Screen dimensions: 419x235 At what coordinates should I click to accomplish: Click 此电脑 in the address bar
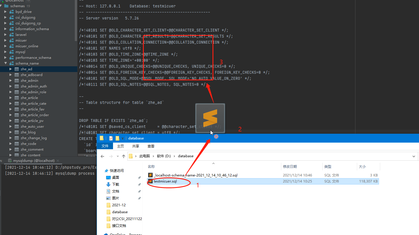pyautogui.click(x=145, y=156)
